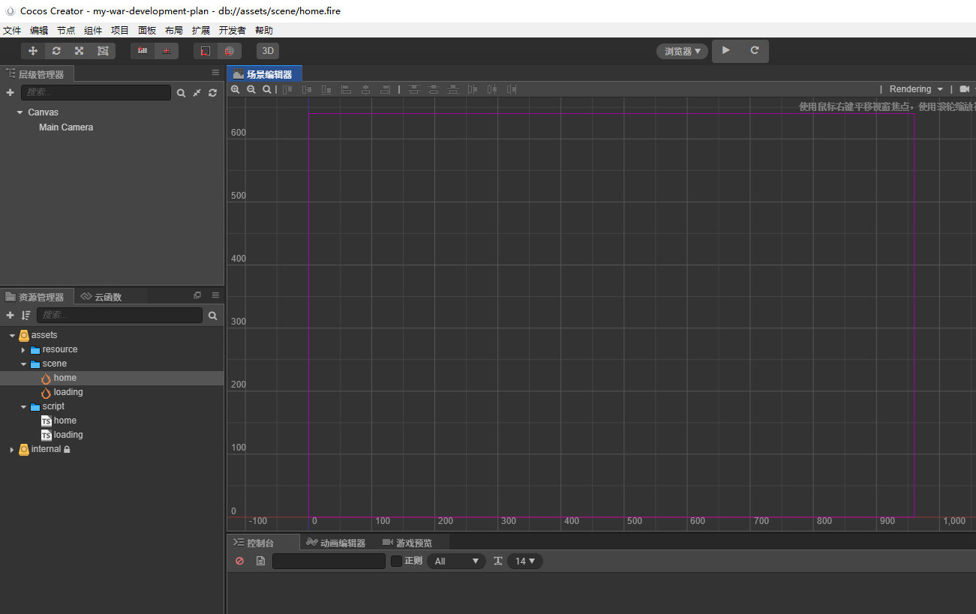Open the Rendering mode dropdown

pos(916,89)
